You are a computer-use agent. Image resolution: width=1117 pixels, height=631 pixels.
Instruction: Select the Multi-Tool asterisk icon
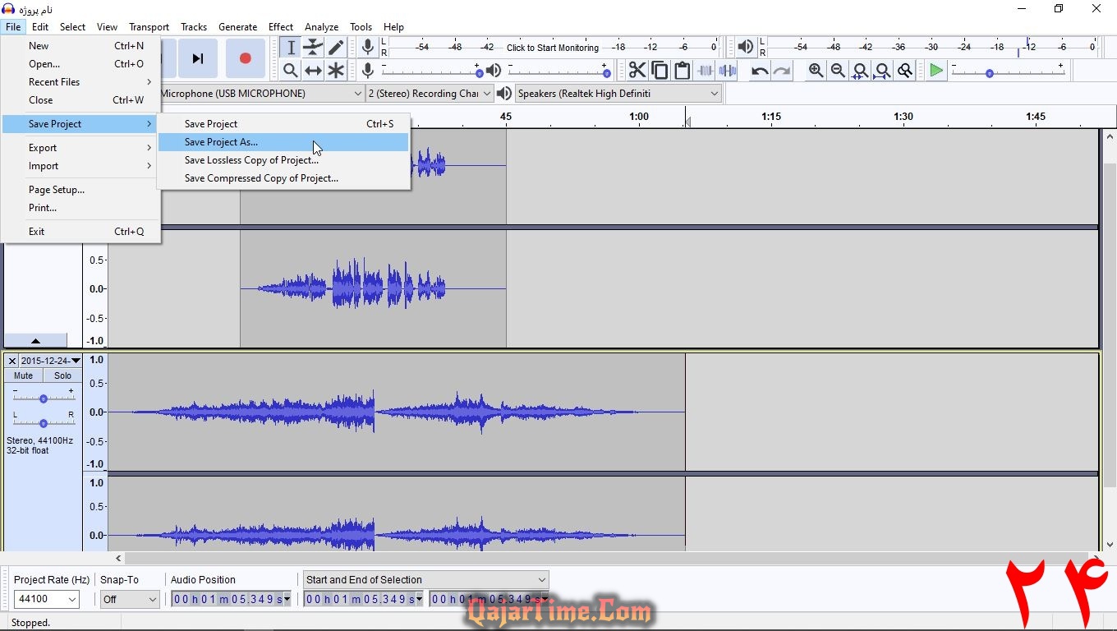coord(336,71)
